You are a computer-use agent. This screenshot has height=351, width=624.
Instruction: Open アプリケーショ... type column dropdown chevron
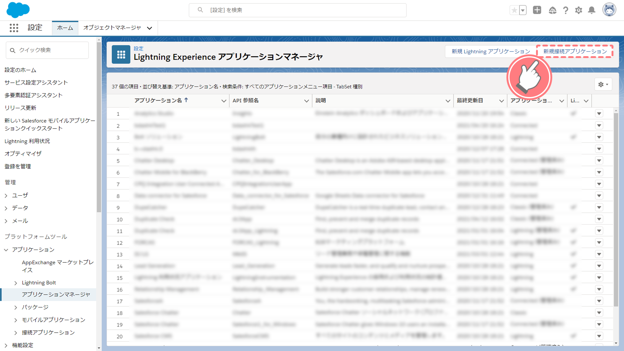(x=561, y=101)
